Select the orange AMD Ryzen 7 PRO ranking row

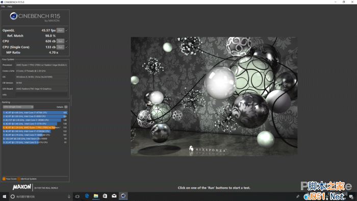pyautogui.click(x=35, y=128)
